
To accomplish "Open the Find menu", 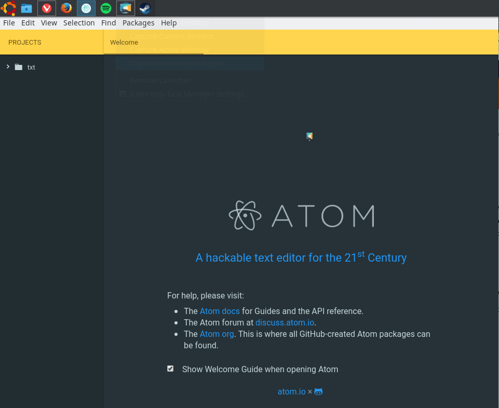I will 109,23.
